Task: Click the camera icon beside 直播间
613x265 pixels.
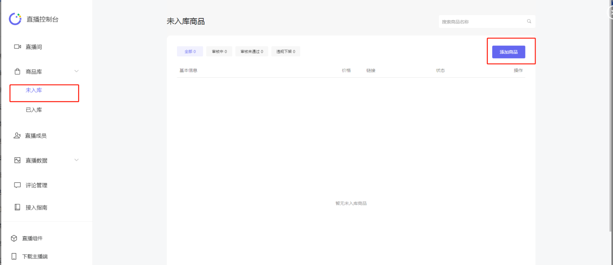Action: pos(17,47)
